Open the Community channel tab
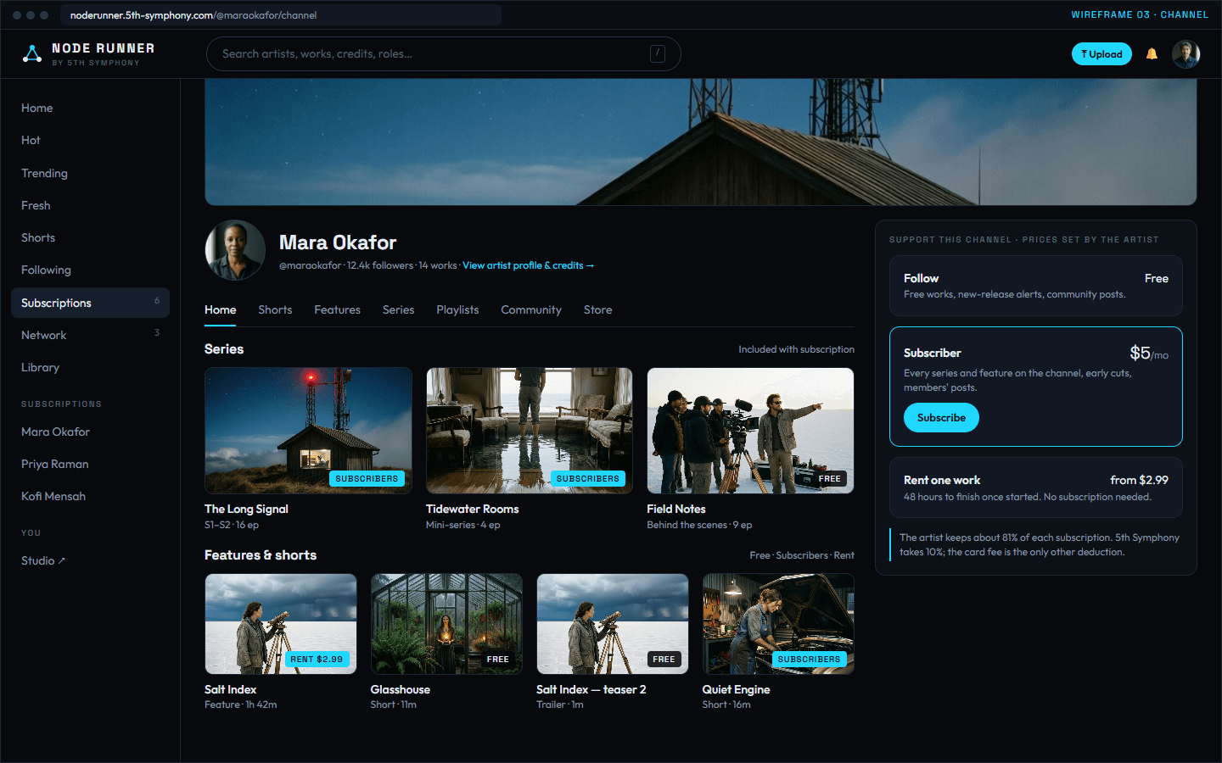Viewport: 1222px width, 763px height. [531, 309]
